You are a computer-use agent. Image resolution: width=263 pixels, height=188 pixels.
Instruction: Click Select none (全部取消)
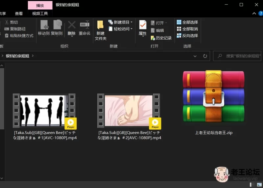point(187,29)
